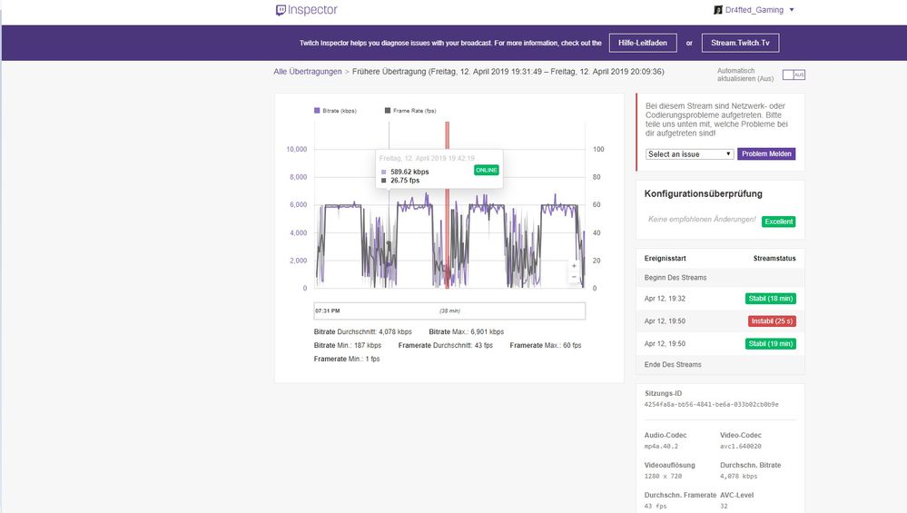Click the Bitrate Durchschnitt: 4,078 kbps text
The width and height of the screenshot is (907, 513).
[362, 332]
